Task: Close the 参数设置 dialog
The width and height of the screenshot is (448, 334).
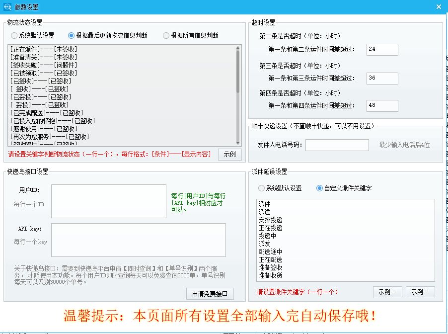Action: (x=439, y=6)
